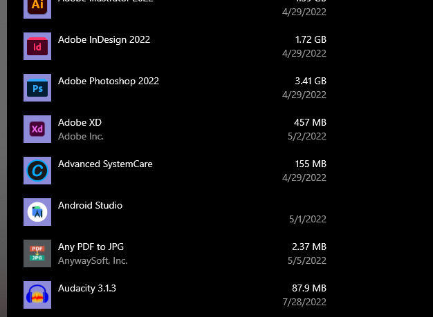Click the 3.41 GB size label
433x317 pixels.
pyautogui.click(x=311, y=81)
